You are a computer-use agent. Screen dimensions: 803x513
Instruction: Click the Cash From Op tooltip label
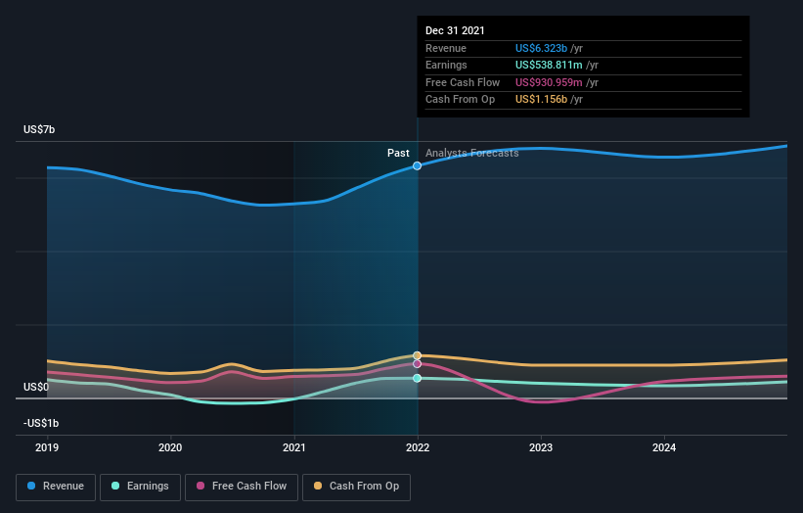pos(460,100)
